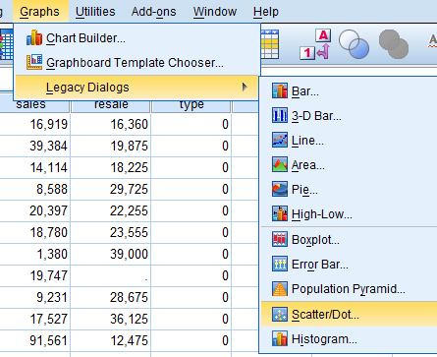
Task: Select Bar... in Legacy Dialogs
Action: point(349,90)
